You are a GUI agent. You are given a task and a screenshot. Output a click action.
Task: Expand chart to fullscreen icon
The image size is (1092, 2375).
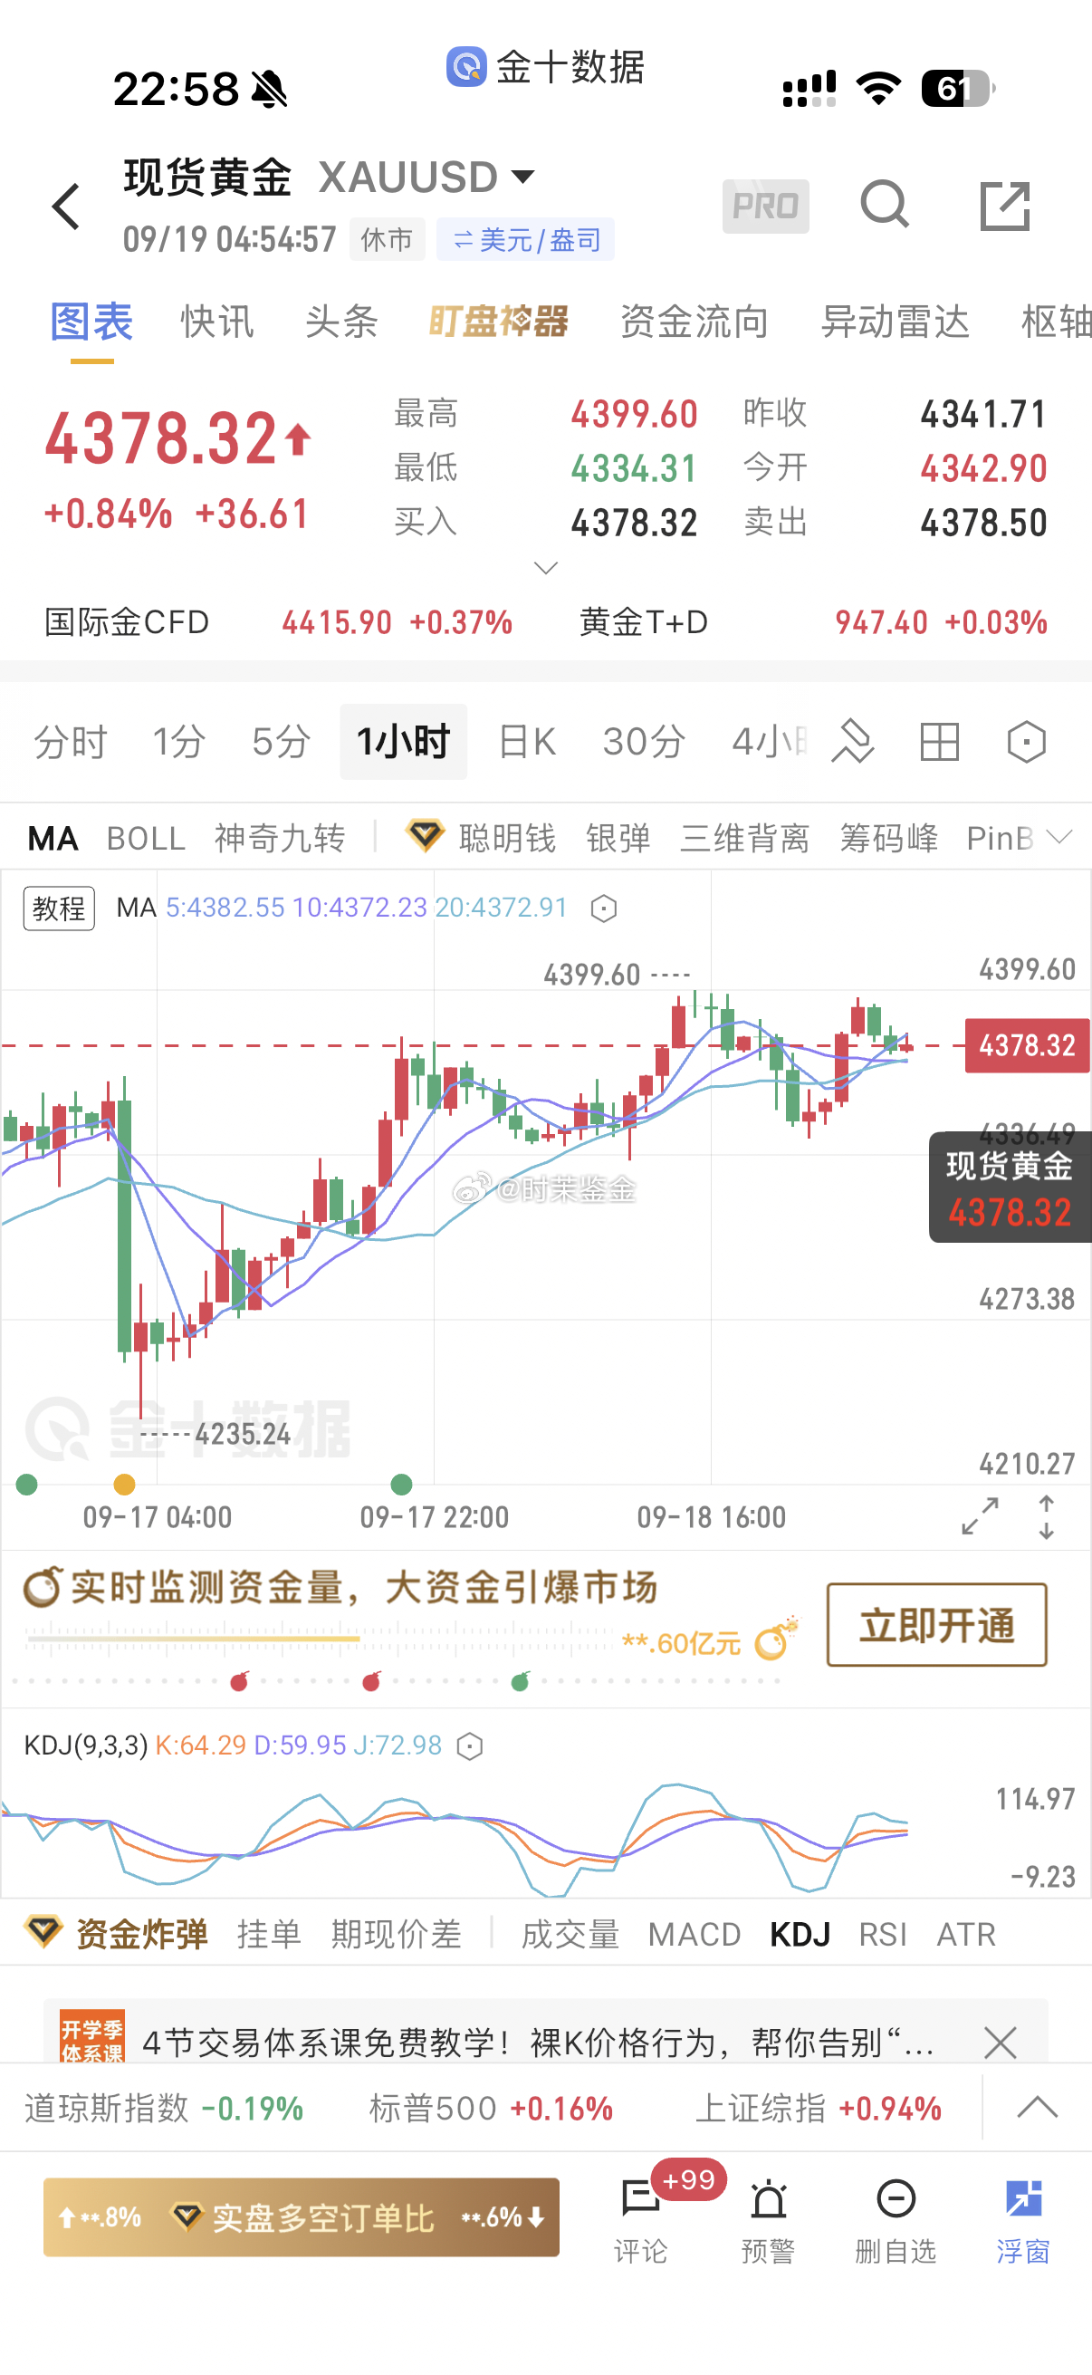click(x=980, y=1515)
